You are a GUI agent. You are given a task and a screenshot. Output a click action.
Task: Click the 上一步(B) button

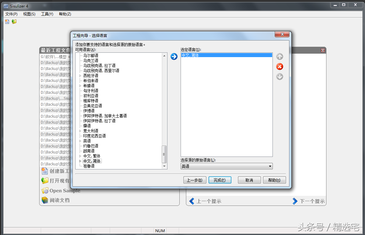[x=195, y=180]
